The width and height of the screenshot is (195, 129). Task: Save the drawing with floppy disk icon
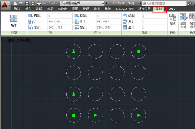click(x=27, y=3)
